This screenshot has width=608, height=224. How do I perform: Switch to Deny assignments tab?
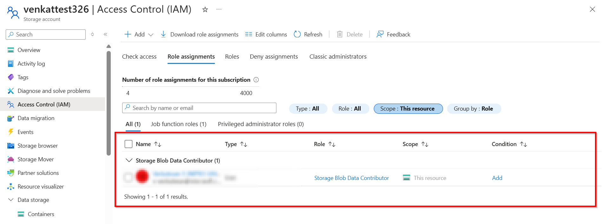[x=274, y=57]
